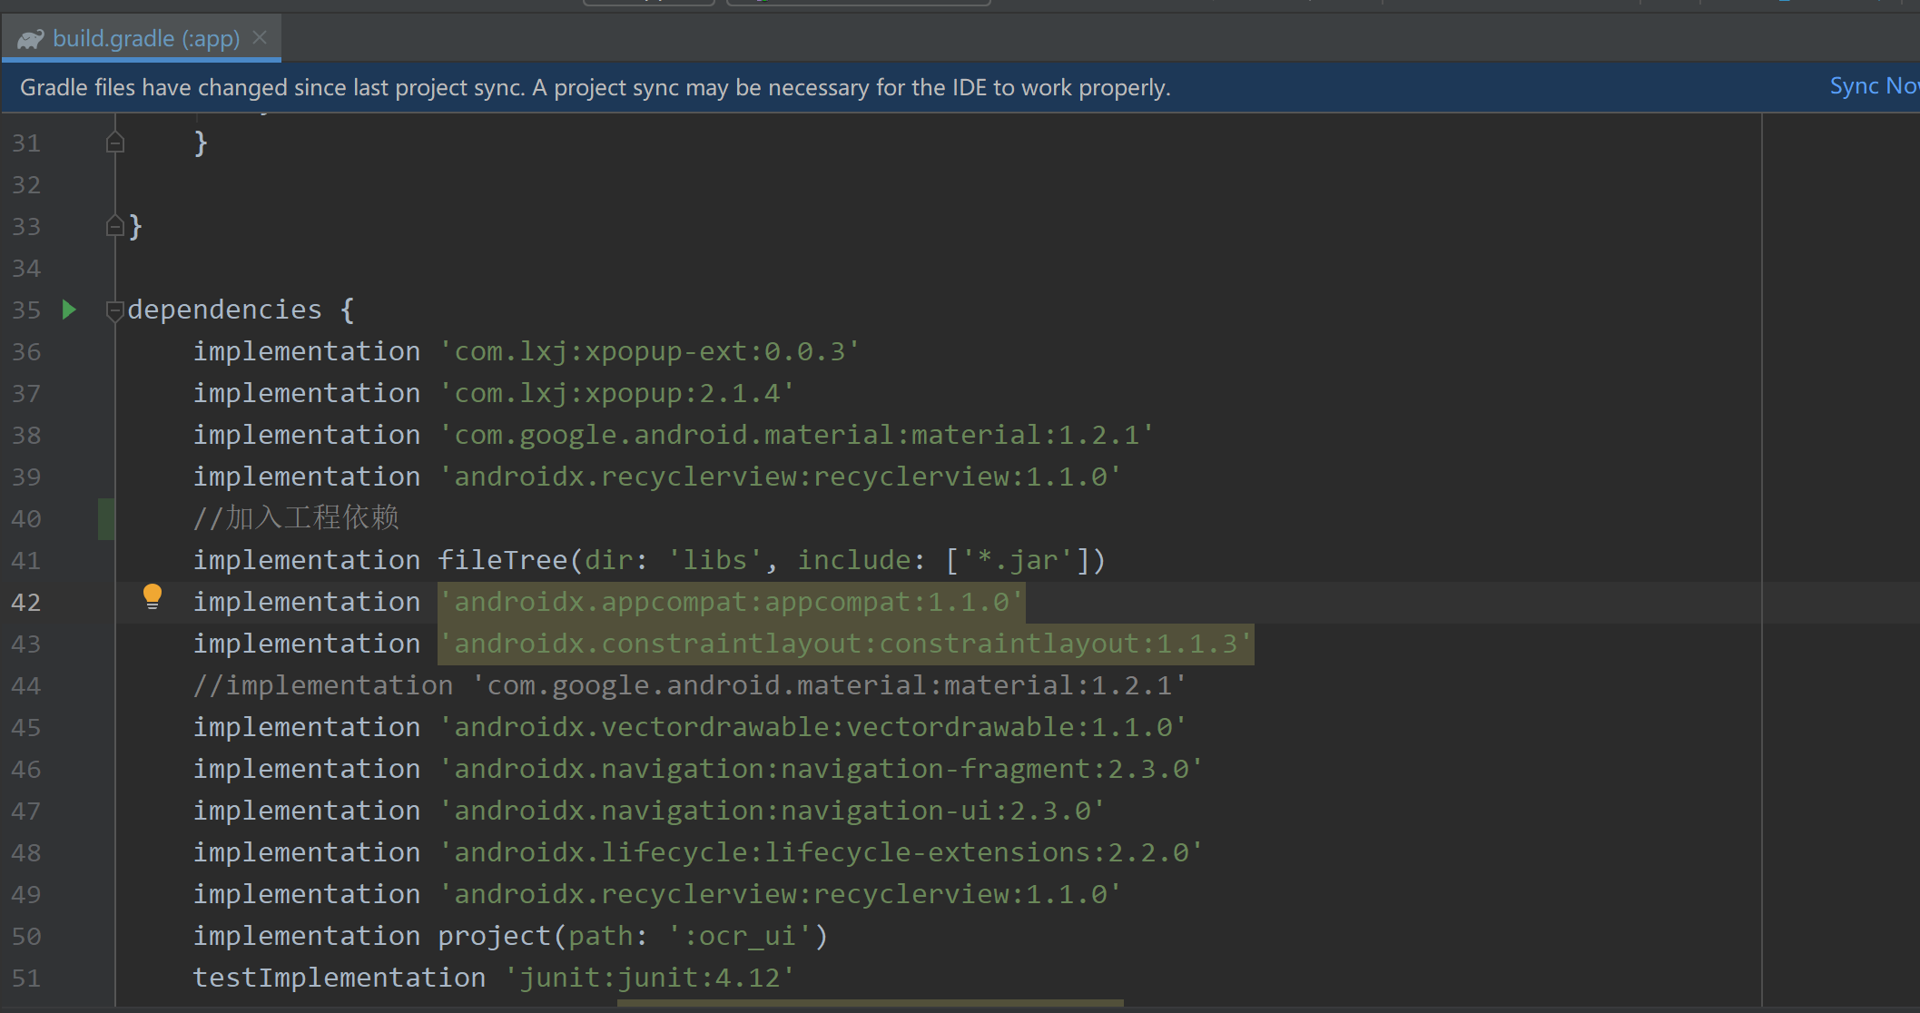
Task: Click fold end marker on line 31
Action: tap(114, 143)
